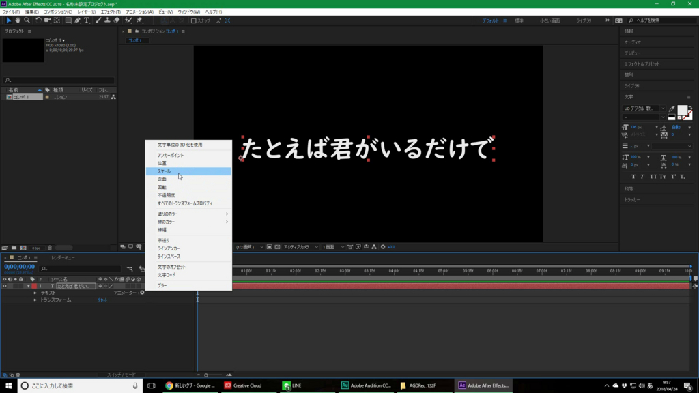Click the timeline zoom slider
The image size is (699, 393).
pos(214,375)
